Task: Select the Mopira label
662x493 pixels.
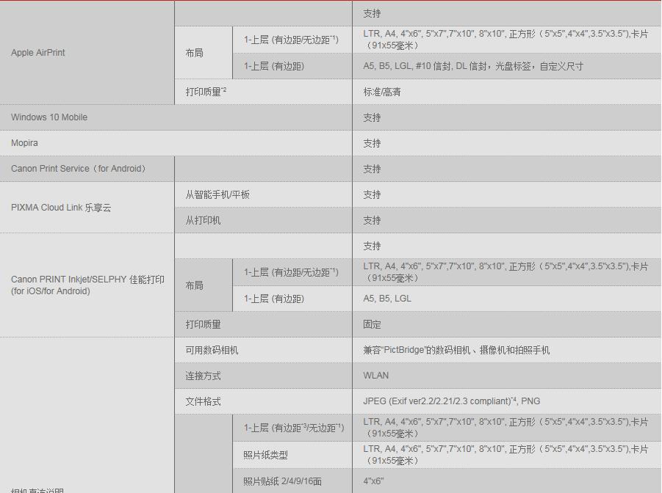Action: (x=24, y=143)
